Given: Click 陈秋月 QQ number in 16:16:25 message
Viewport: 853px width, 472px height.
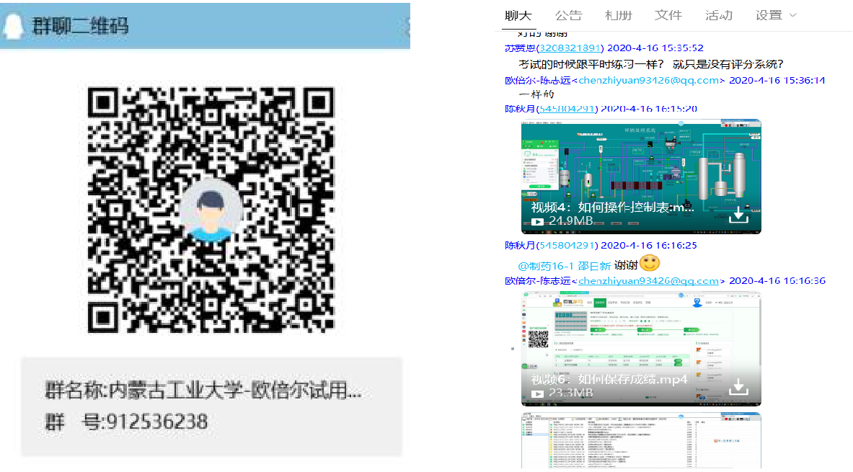Looking at the screenshot, I should pyautogui.click(x=566, y=245).
